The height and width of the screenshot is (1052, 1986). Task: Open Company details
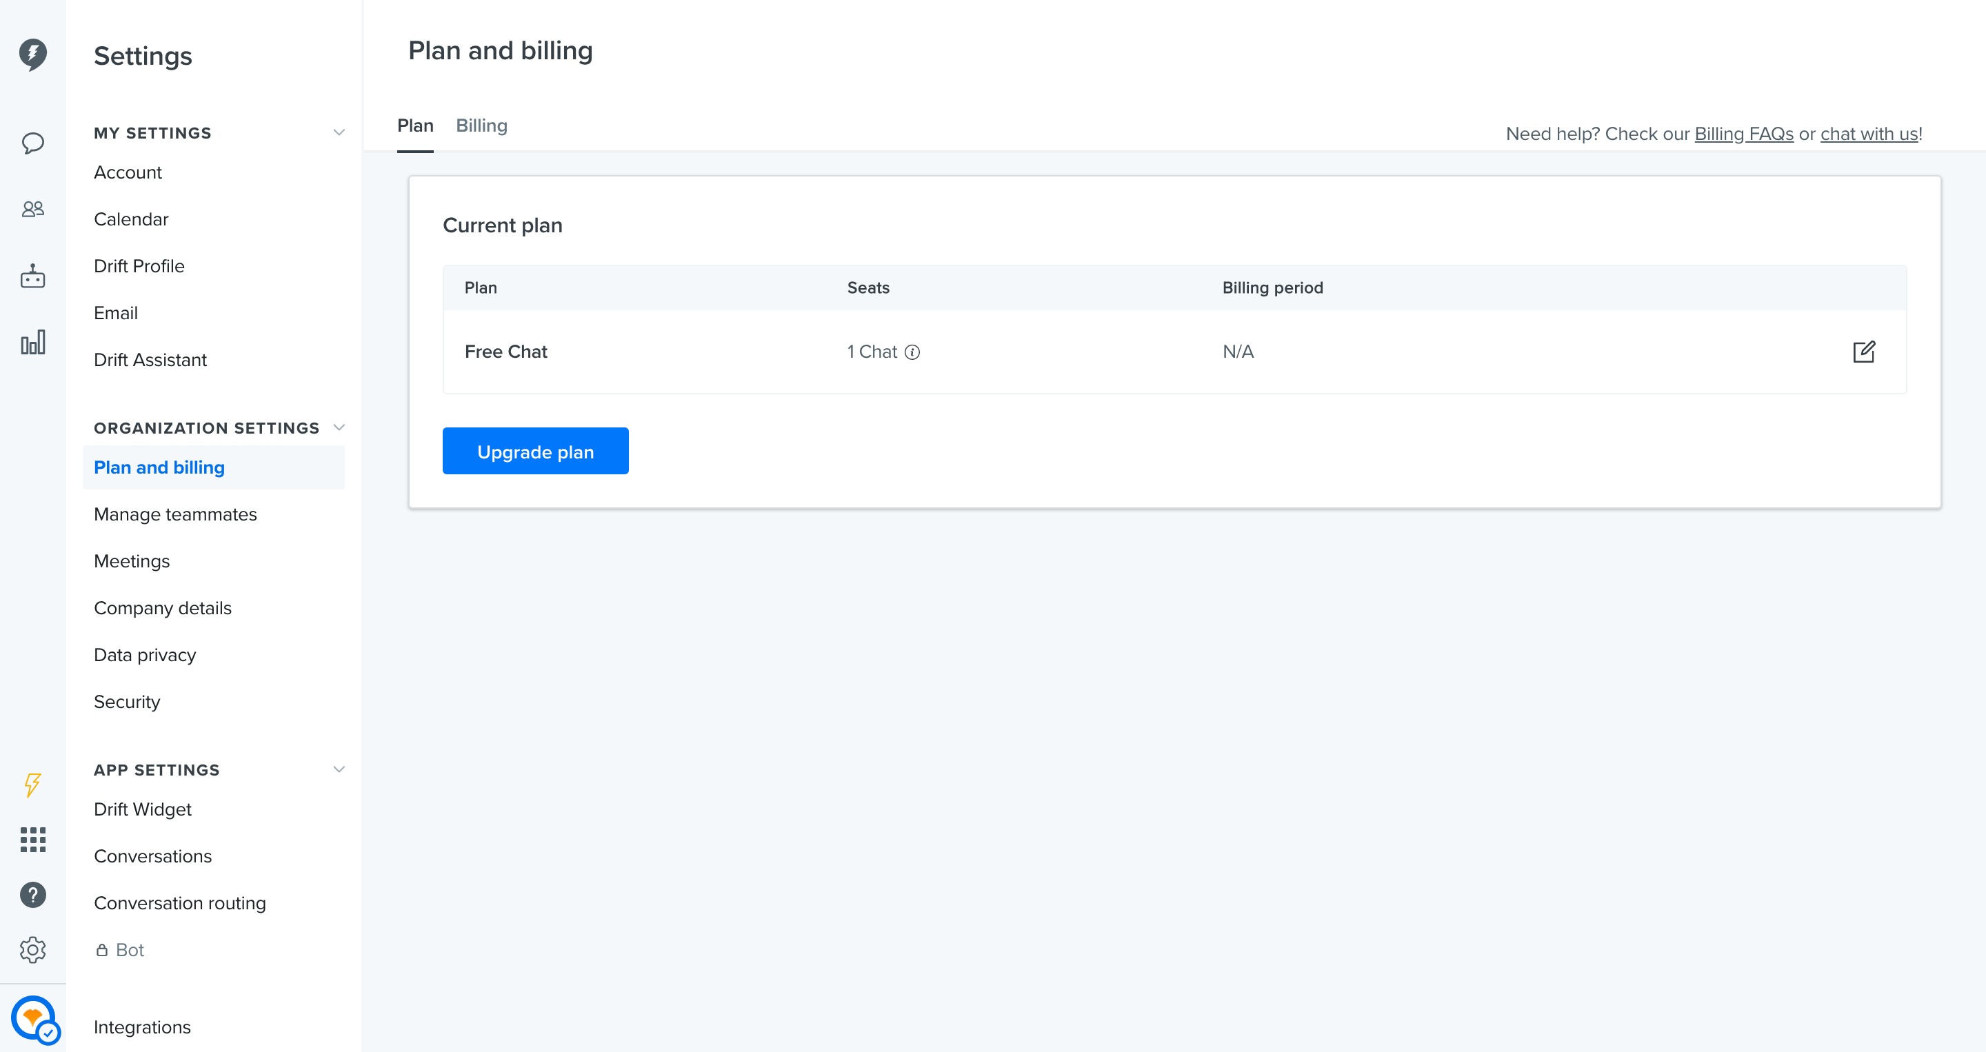[x=163, y=609]
